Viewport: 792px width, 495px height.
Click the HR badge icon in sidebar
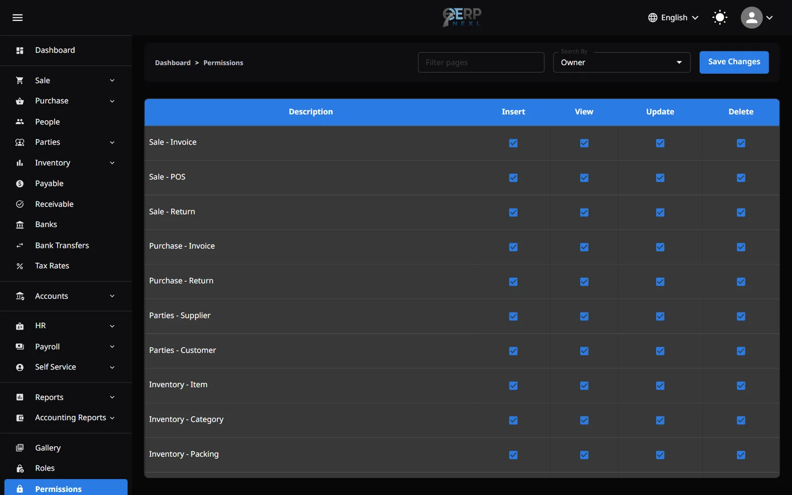click(x=20, y=326)
